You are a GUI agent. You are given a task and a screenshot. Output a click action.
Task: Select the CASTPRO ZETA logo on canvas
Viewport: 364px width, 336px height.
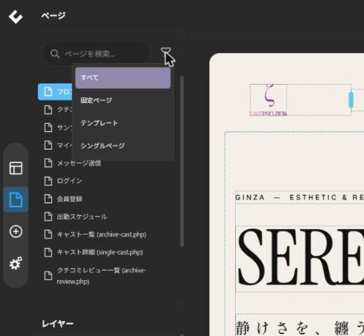268,100
